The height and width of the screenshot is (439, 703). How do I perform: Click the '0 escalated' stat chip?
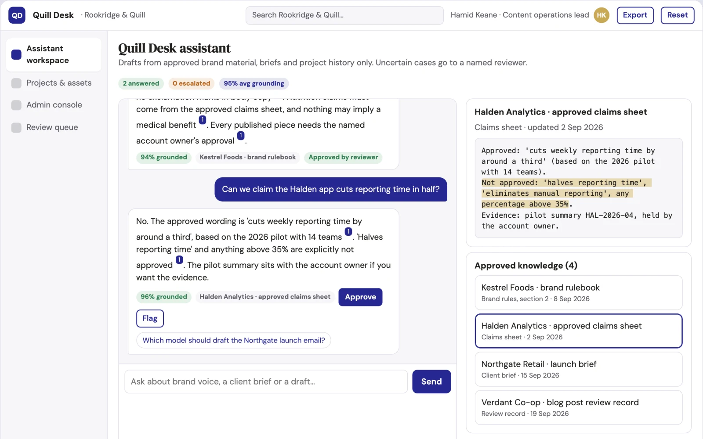[191, 83]
